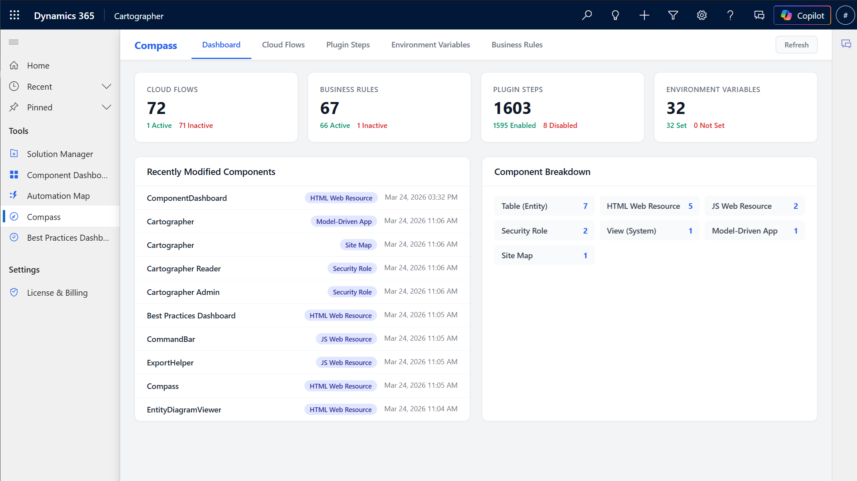
Task: Click the Table (Entity) breakdown tile
Action: (x=544, y=206)
